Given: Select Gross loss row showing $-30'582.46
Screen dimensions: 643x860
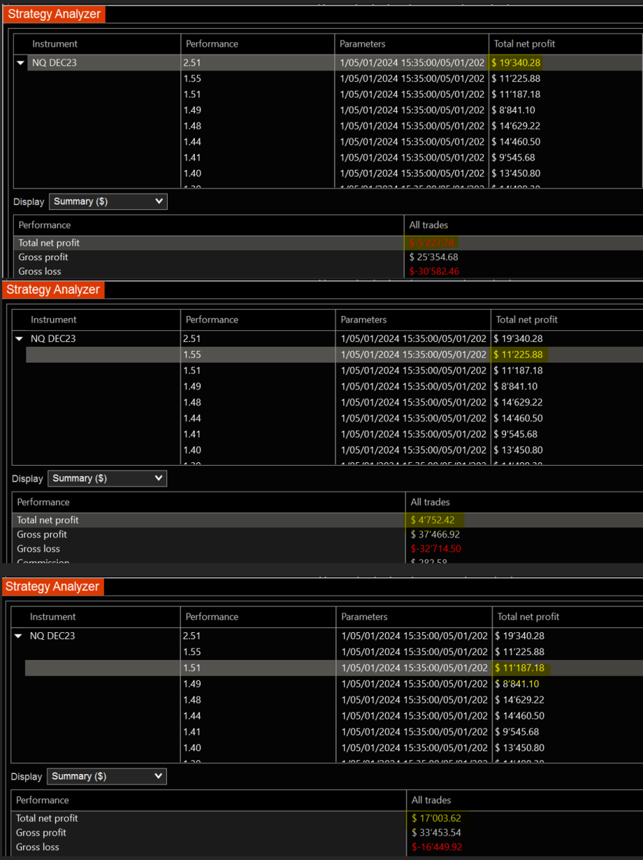Looking at the screenshot, I should (x=328, y=272).
